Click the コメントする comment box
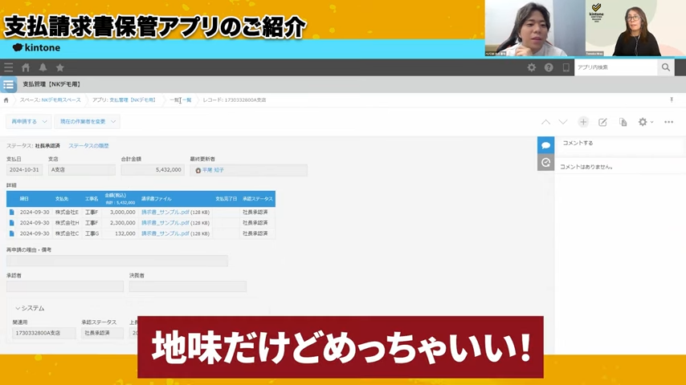 (620, 144)
